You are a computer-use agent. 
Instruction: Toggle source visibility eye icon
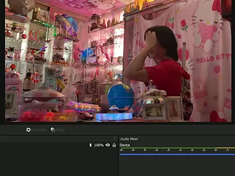point(108,145)
